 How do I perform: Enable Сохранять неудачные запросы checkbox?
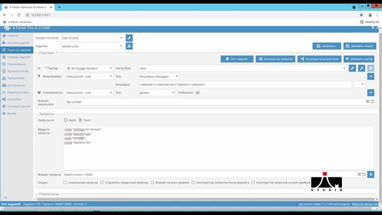click(102, 182)
